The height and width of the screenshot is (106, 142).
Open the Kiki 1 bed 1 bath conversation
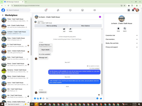tap(15, 90)
